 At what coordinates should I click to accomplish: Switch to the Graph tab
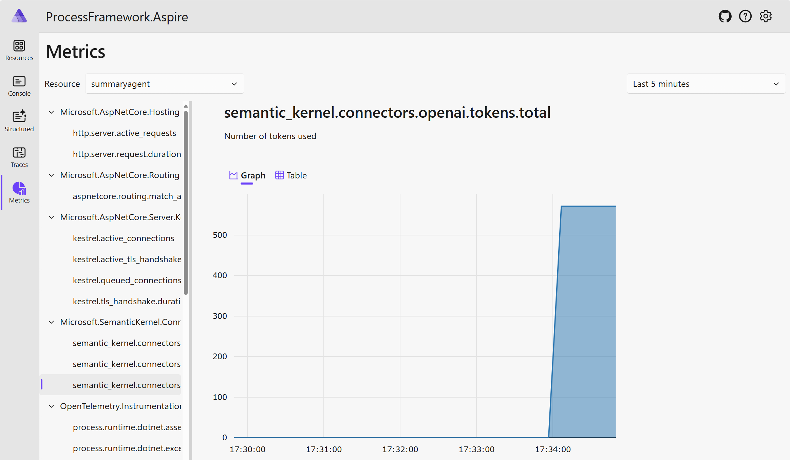[247, 175]
